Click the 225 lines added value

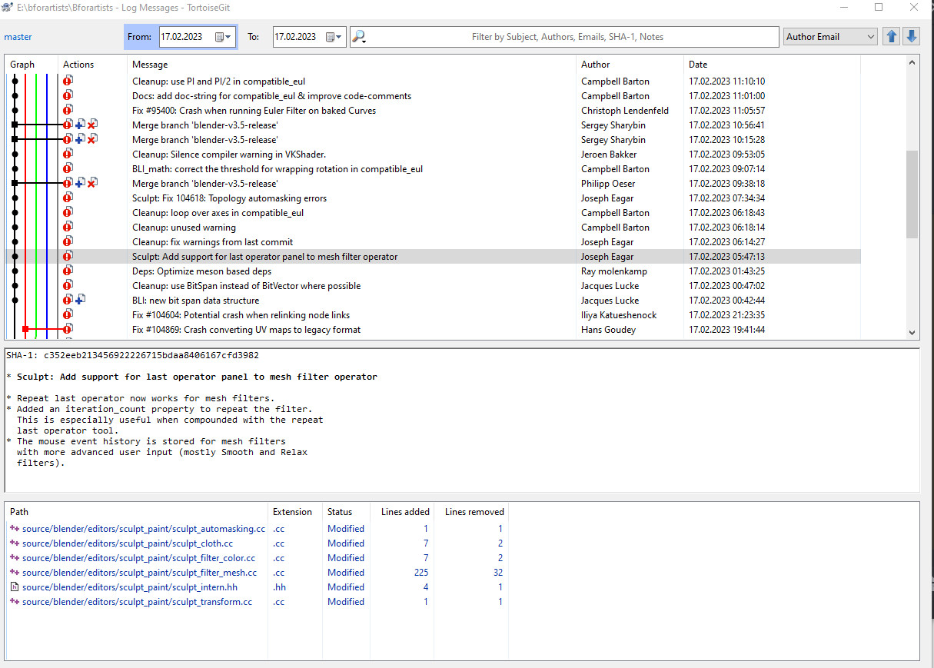[x=420, y=573]
